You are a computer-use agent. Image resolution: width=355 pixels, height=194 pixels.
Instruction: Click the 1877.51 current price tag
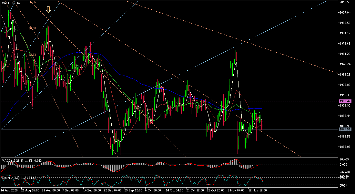(x=345, y=129)
